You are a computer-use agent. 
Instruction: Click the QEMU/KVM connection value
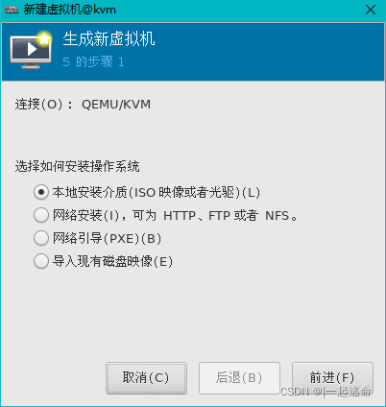click(116, 105)
